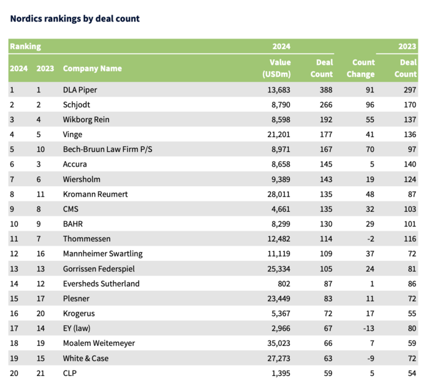429x387 pixels.
Task: Click the 2024 deal count 167
Action: [x=326, y=149]
